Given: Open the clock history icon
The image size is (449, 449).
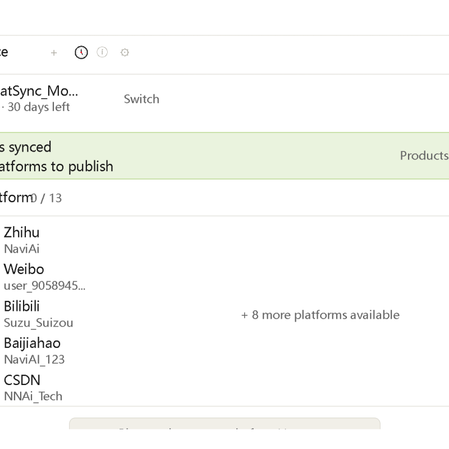Looking at the screenshot, I should point(81,52).
